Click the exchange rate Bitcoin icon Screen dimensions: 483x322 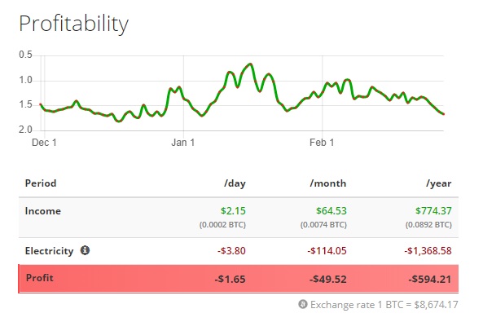[x=303, y=304]
